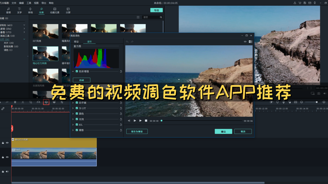Reset 色彩增强 with its circular arrow
Screen dimensions: 328x184
121,72
